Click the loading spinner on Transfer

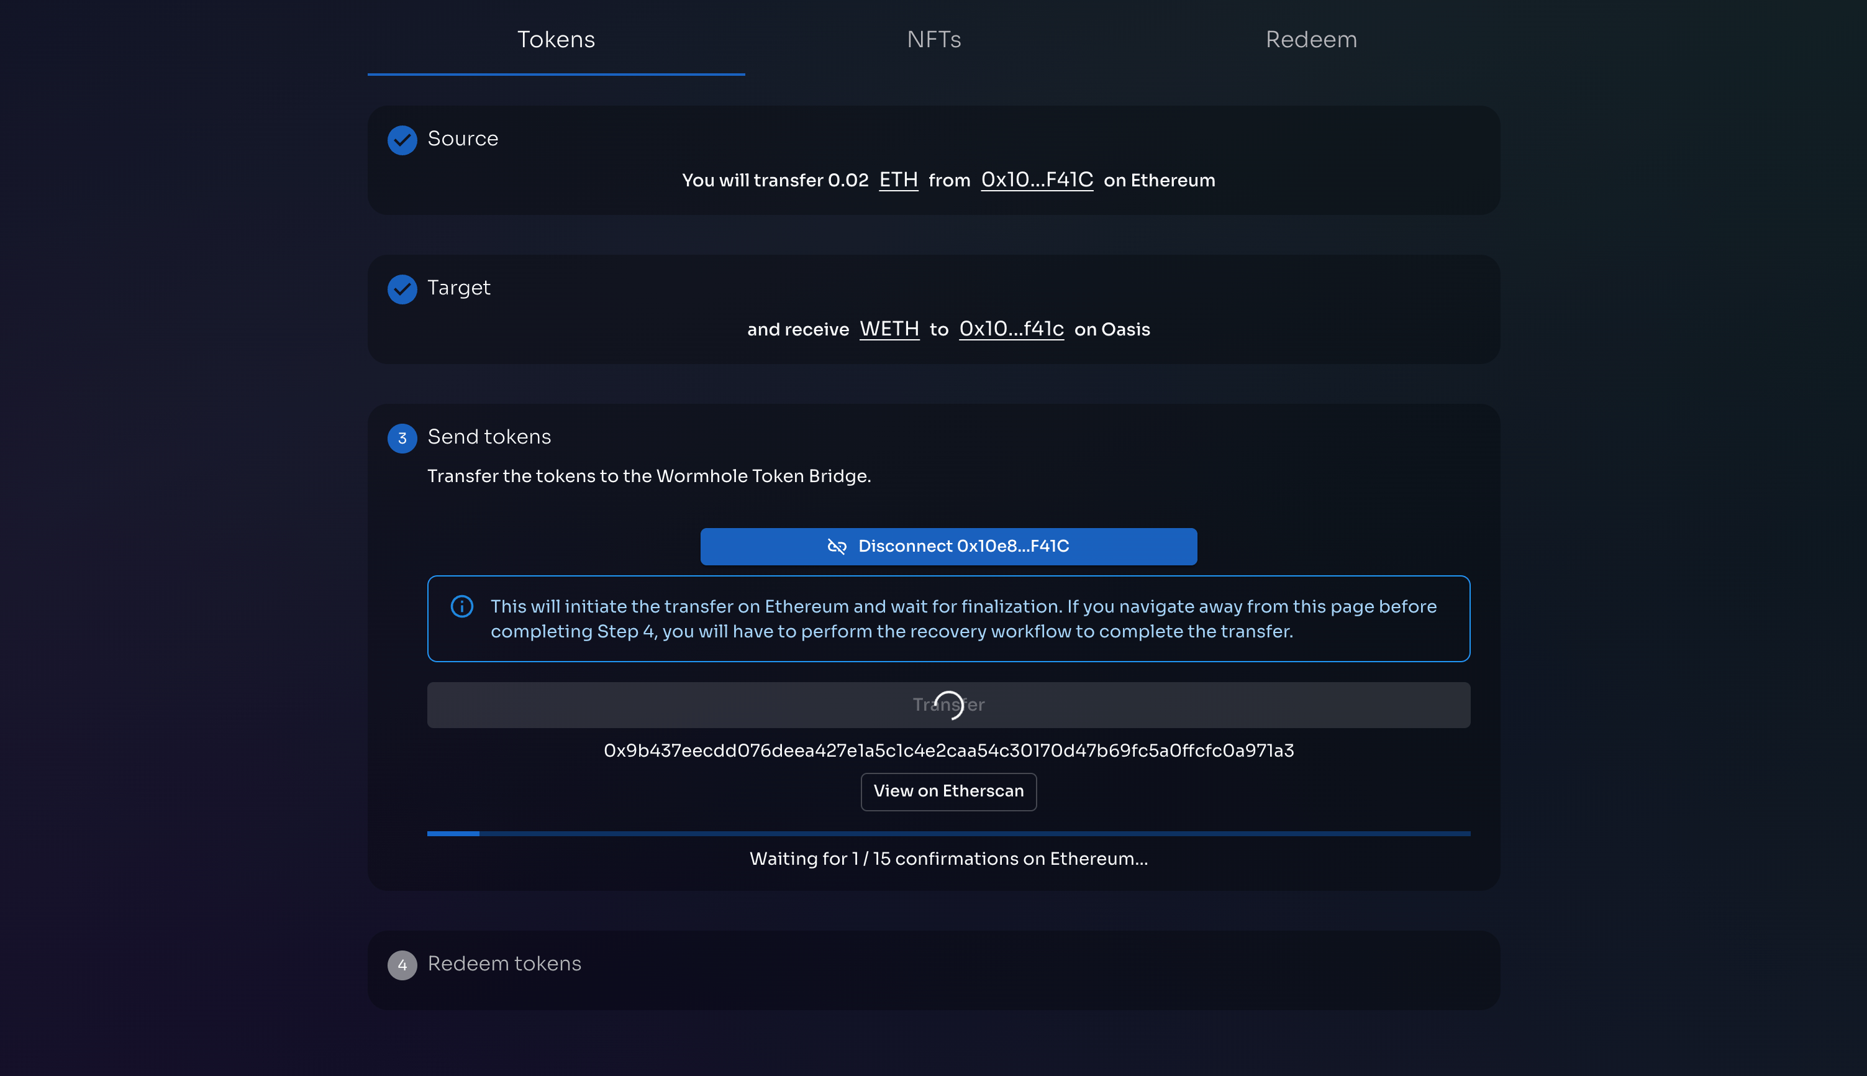point(948,705)
